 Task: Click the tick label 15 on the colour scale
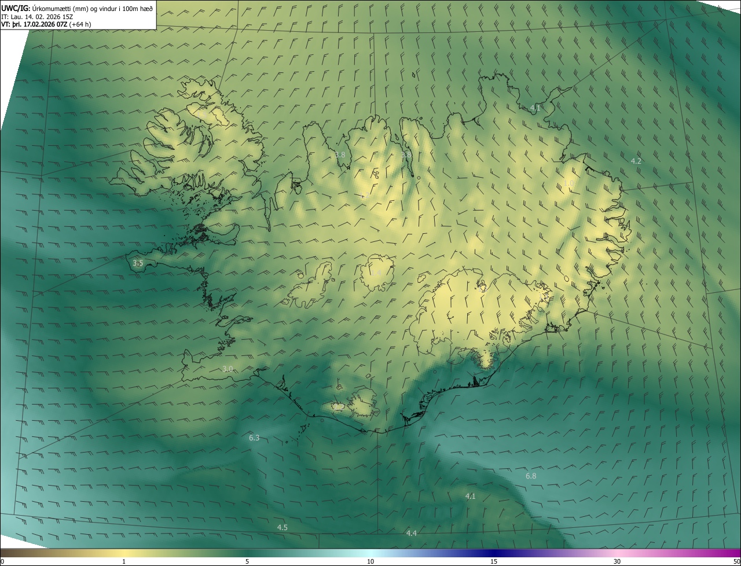[494, 561]
